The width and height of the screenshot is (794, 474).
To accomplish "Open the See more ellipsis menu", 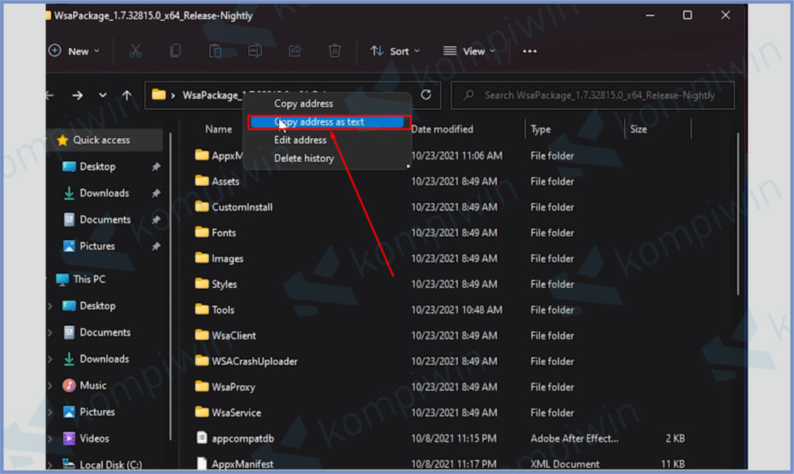I will 530,51.
